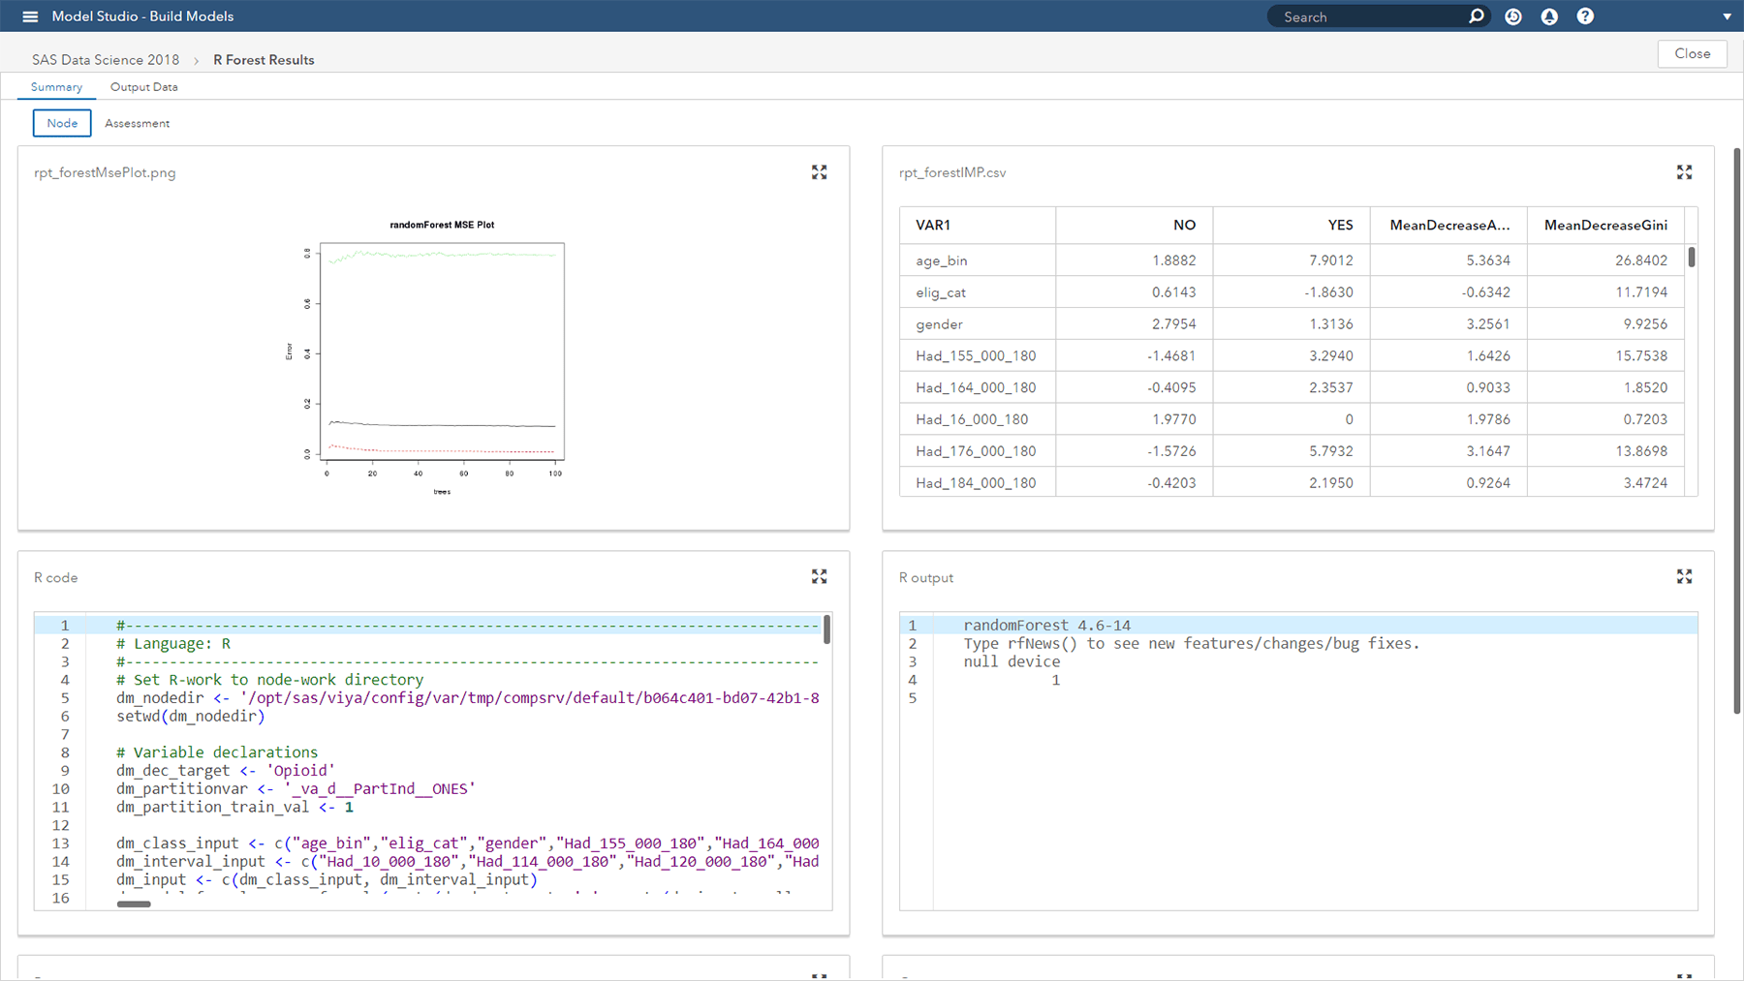Sort by the NO column header
Viewport: 1744px width, 981px height.
coord(1135,225)
